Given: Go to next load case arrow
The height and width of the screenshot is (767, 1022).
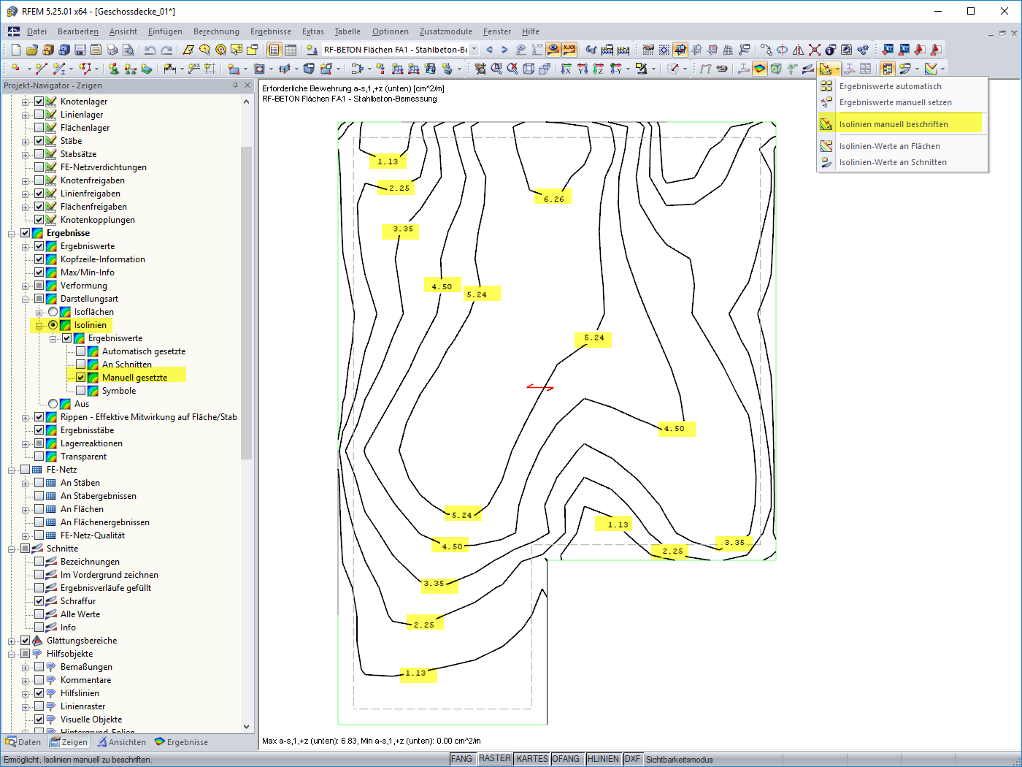Looking at the screenshot, I should pos(504,50).
